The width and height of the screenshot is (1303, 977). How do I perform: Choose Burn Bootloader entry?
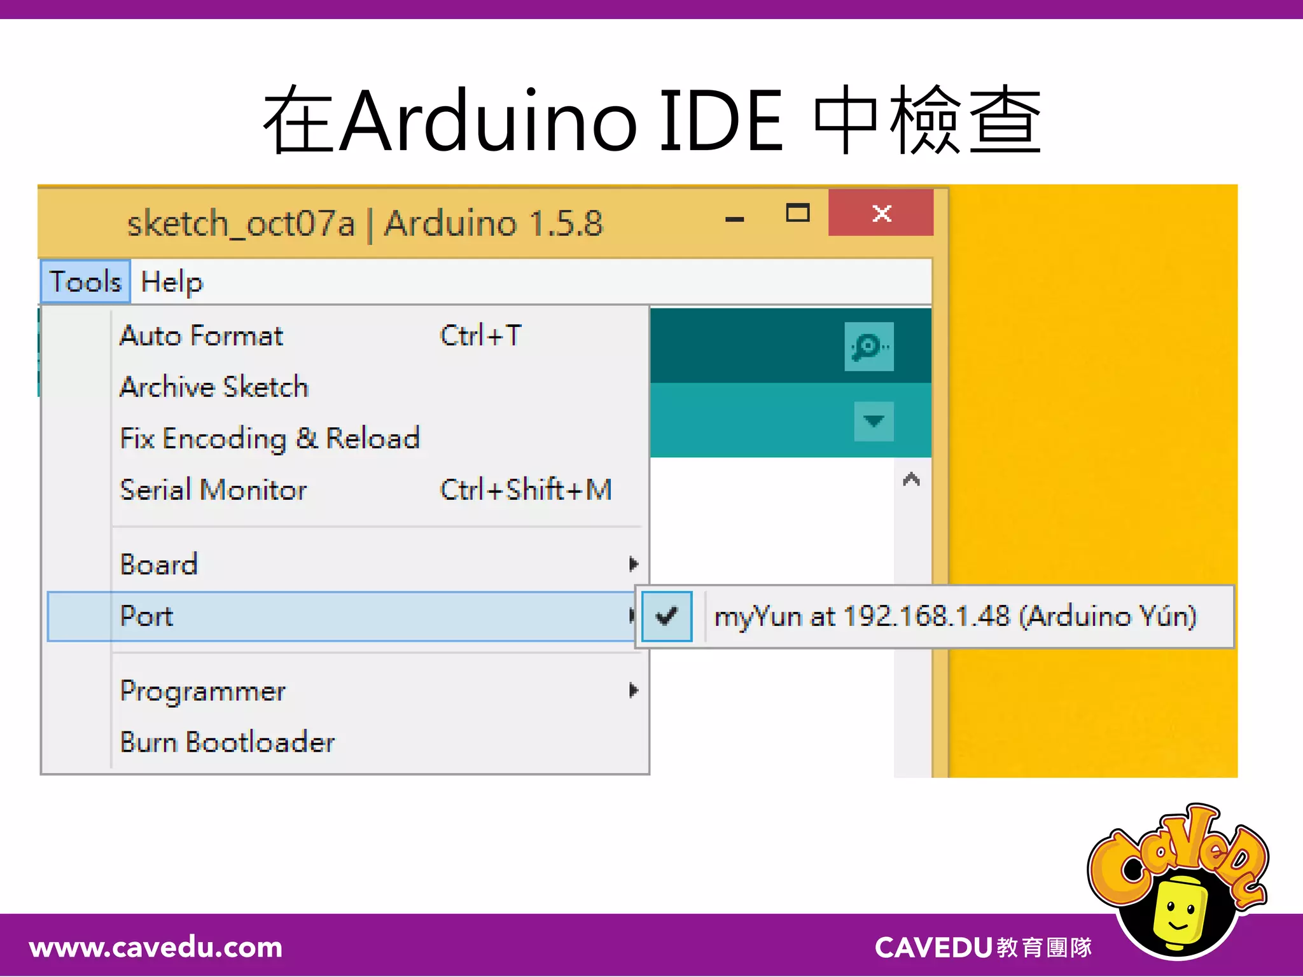tap(347, 742)
